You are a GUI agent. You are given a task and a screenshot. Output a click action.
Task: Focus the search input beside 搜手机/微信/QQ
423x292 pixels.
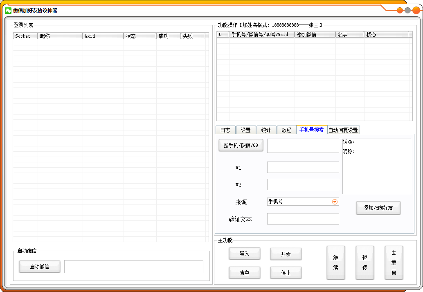(x=303, y=146)
